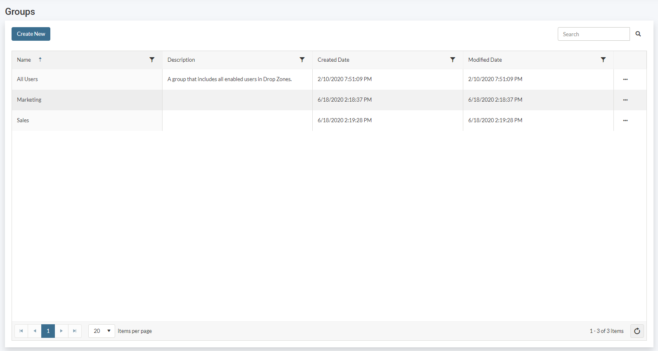The height and width of the screenshot is (351, 658).
Task: Sort by the Created Date header
Action: 333,60
